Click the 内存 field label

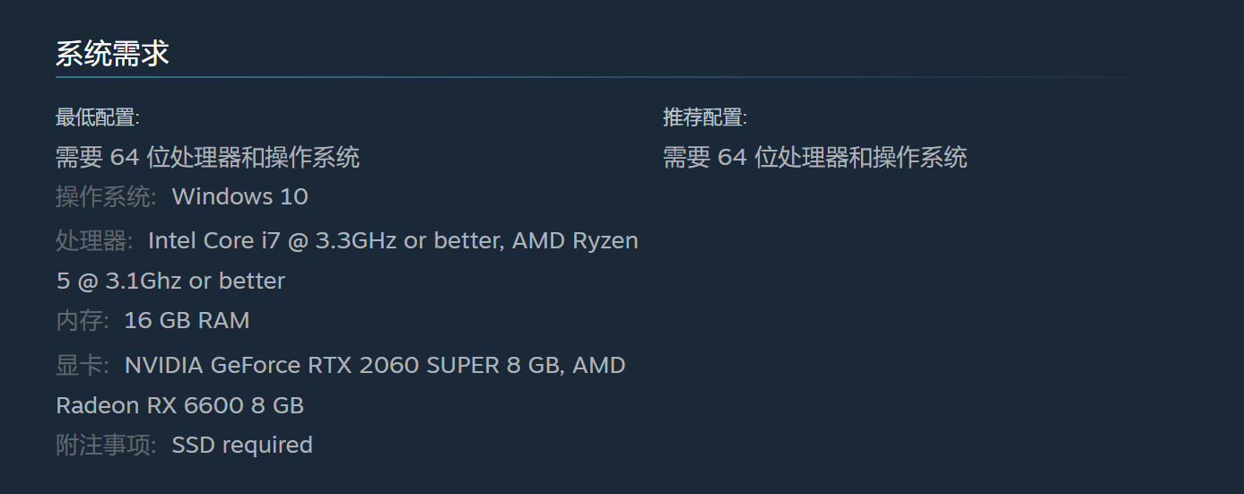tap(83, 321)
